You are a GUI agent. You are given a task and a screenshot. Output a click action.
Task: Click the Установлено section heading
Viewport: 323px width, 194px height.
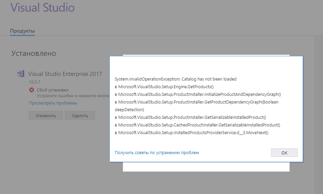pyautogui.click(x=34, y=53)
